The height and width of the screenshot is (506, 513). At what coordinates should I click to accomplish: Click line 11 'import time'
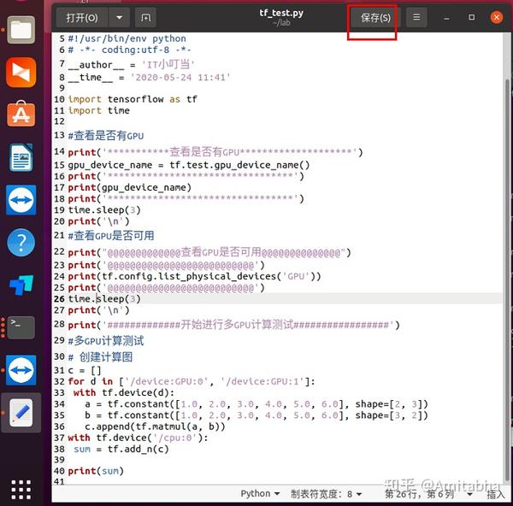[98, 110]
